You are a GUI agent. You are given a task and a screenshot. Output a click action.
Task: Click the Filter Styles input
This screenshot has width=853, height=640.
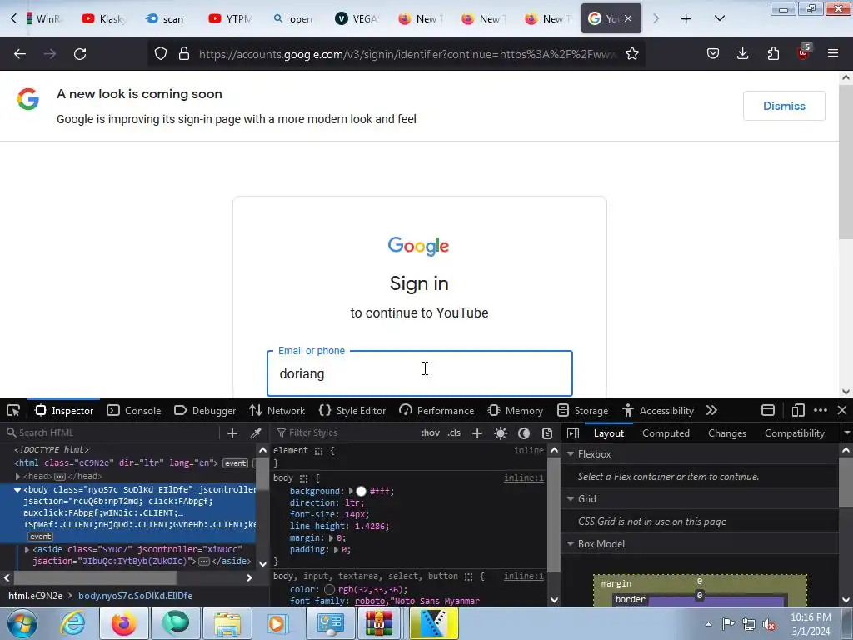[x=346, y=432]
